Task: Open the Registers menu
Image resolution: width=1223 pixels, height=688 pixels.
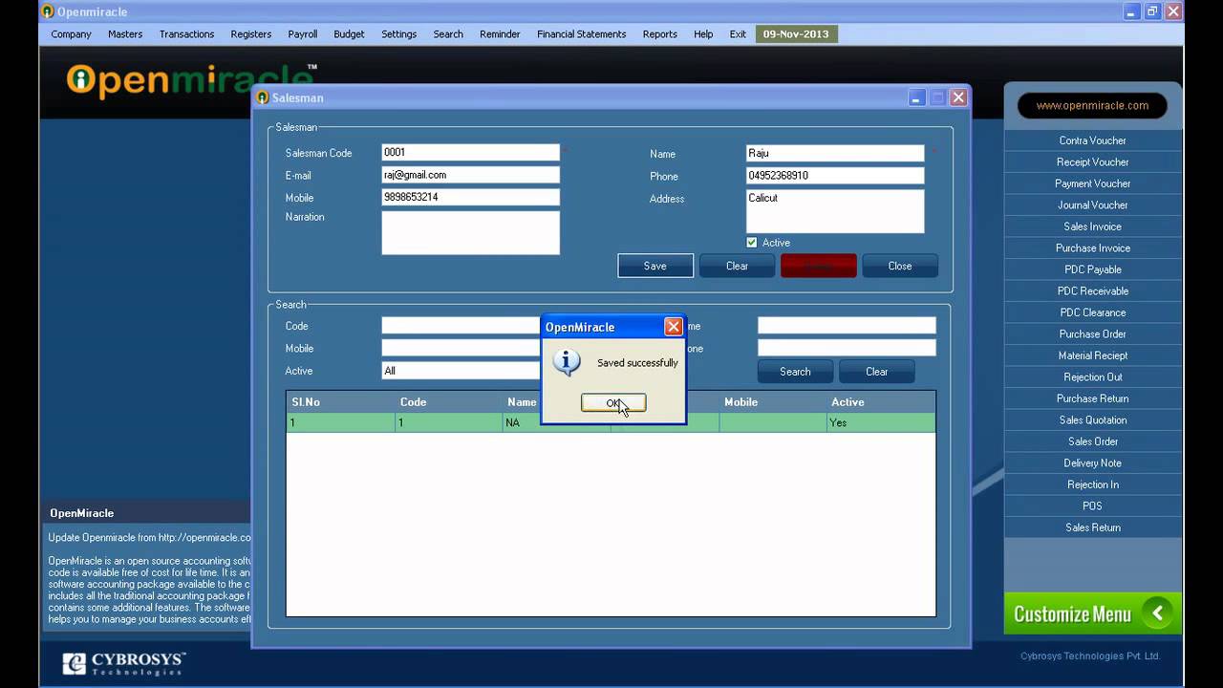Action: [x=251, y=34]
